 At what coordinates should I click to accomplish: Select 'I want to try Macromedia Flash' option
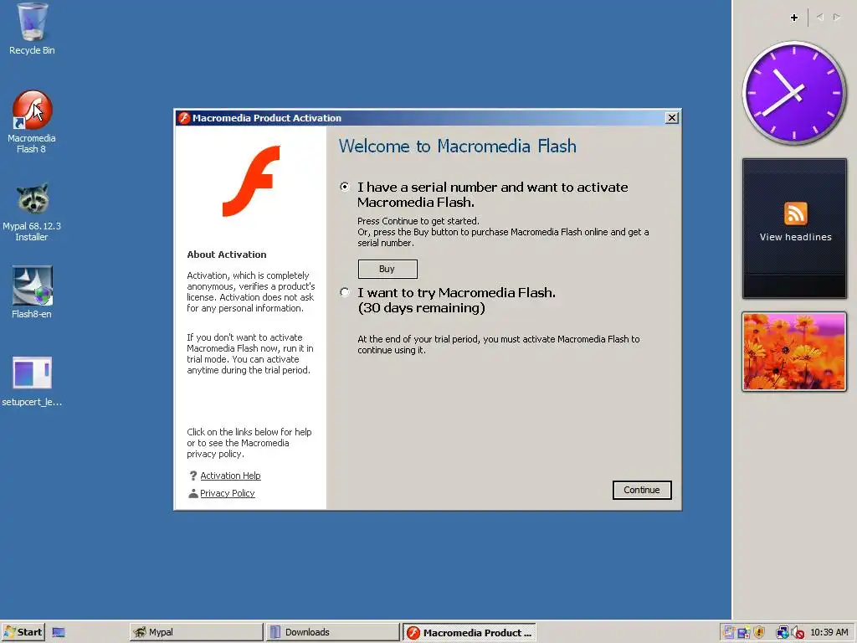[x=344, y=292]
